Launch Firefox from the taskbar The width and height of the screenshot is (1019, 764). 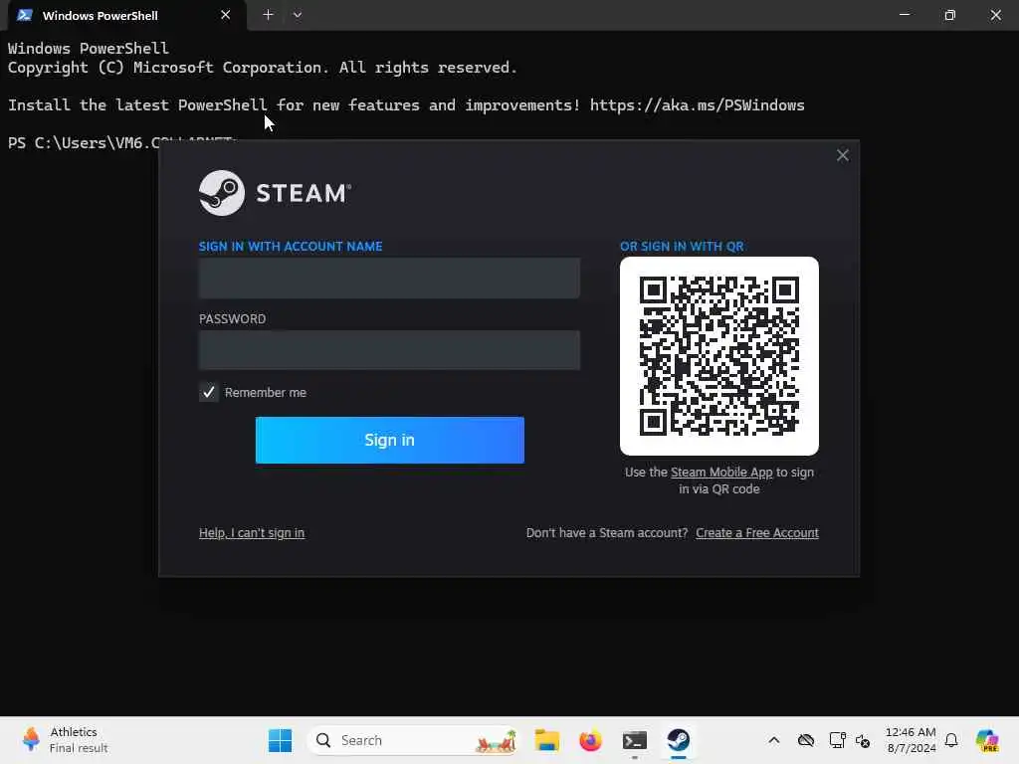tap(590, 740)
